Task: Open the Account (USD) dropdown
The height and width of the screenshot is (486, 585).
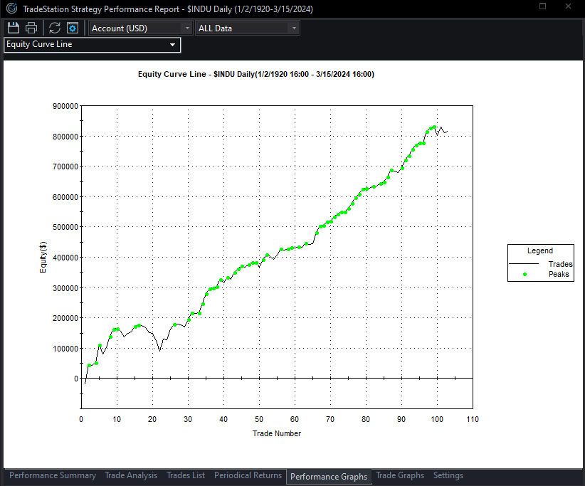Action: pyautogui.click(x=141, y=28)
